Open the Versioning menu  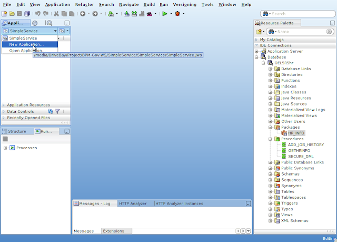coord(185,4)
